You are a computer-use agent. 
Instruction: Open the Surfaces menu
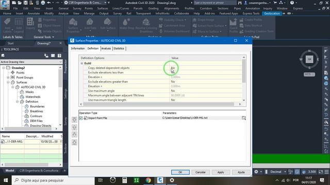coord(103,8)
